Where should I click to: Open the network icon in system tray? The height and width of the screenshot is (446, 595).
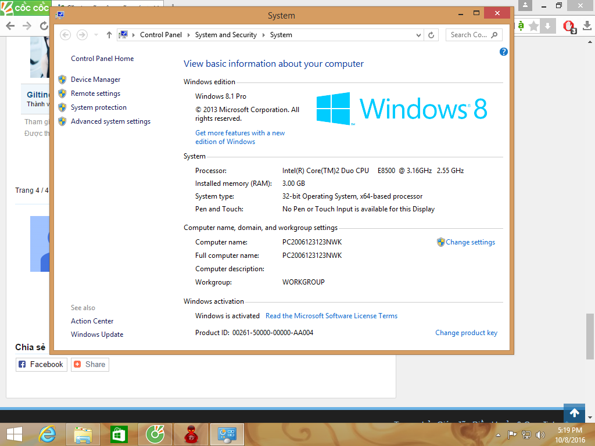click(x=526, y=434)
